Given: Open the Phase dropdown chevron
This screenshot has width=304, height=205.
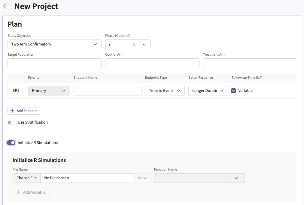Looking at the screenshot, I should pyautogui.click(x=144, y=44).
